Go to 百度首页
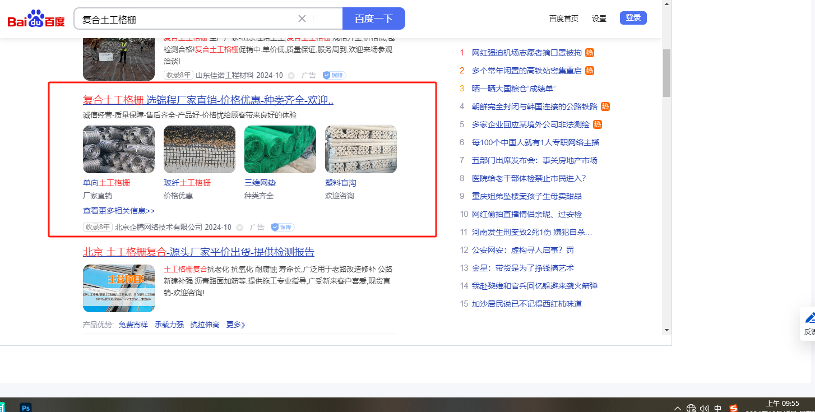 pyautogui.click(x=564, y=18)
